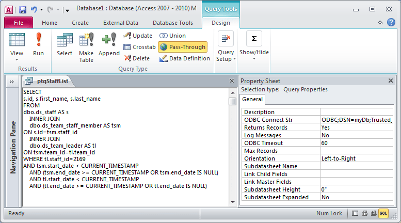Image resolution: width=401 pixels, height=223 pixels.
Task: Click the Max Records value field
Action: click(x=357, y=151)
